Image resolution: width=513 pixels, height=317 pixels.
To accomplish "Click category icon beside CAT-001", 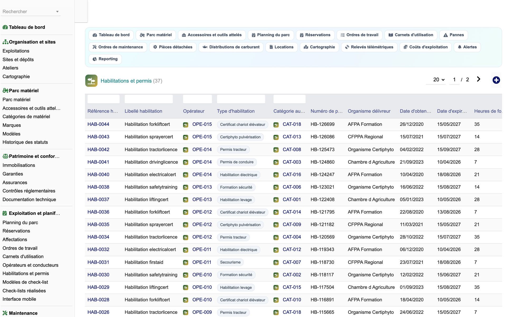I will click(x=276, y=200).
